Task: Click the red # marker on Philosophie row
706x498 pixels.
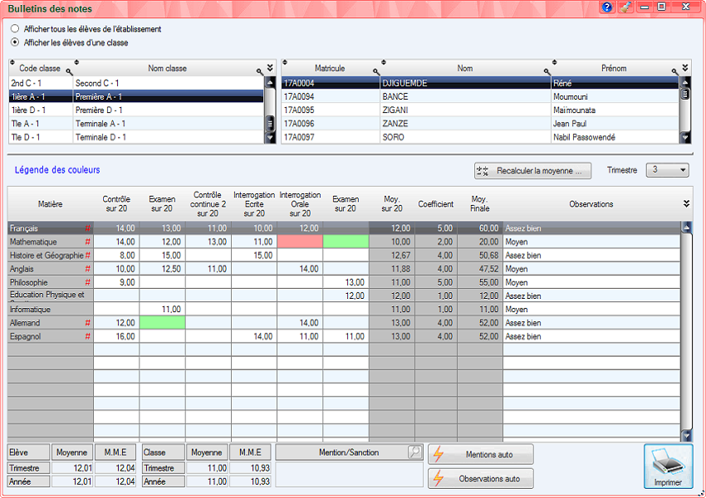Action: [x=88, y=282]
